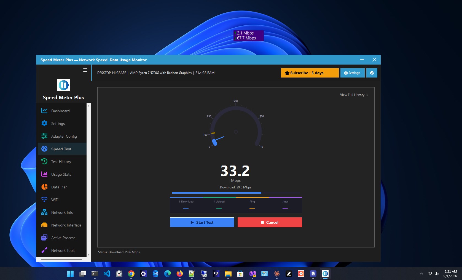The image size is (462, 280).
Task: Click the status text Download: 29.6 Mbps
Action: pos(119,252)
